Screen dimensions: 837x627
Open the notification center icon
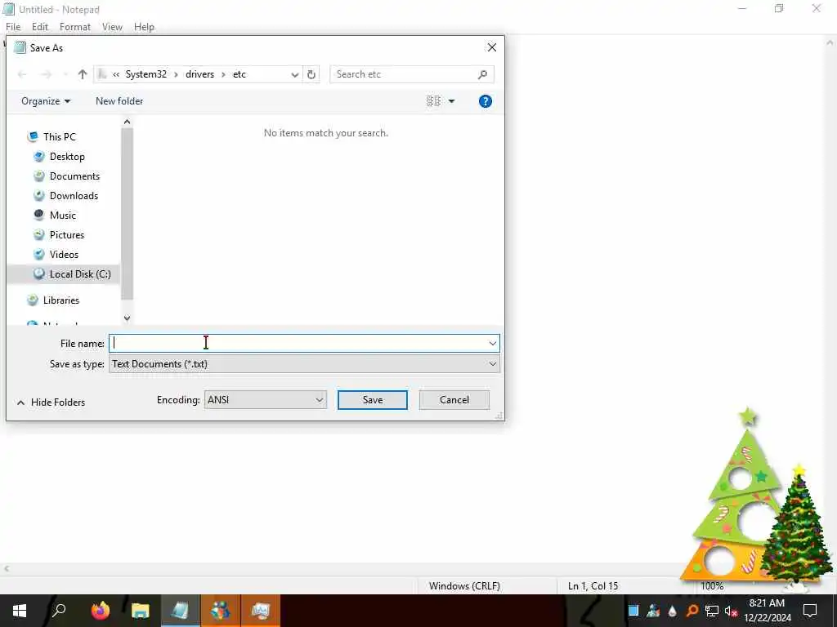pos(810,611)
